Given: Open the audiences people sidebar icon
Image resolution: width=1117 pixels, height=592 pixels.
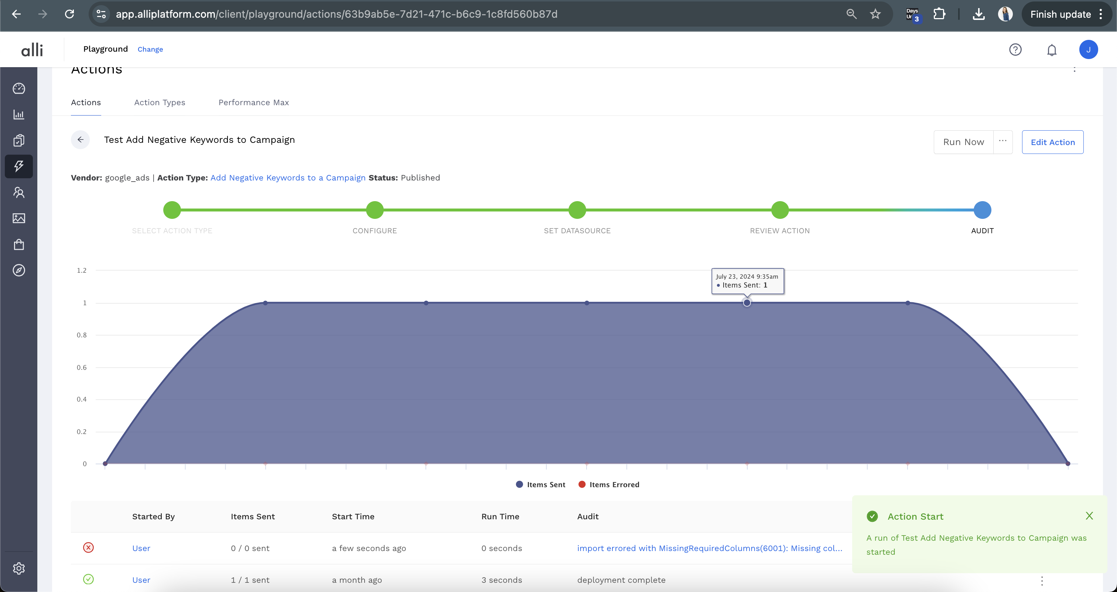Looking at the screenshot, I should [18, 192].
